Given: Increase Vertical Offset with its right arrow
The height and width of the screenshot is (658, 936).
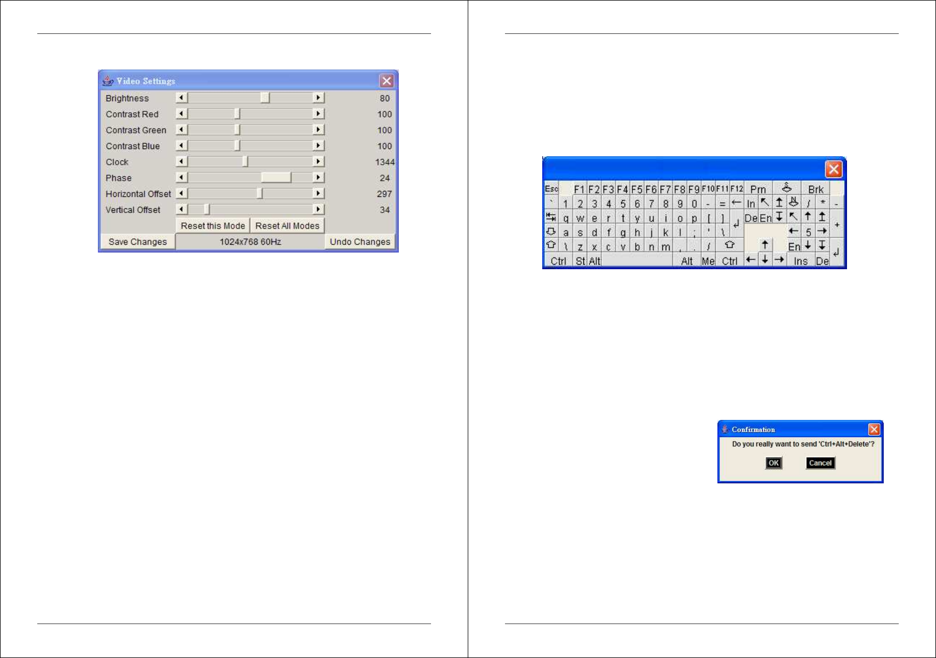Looking at the screenshot, I should pyautogui.click(x=318, y=210).
